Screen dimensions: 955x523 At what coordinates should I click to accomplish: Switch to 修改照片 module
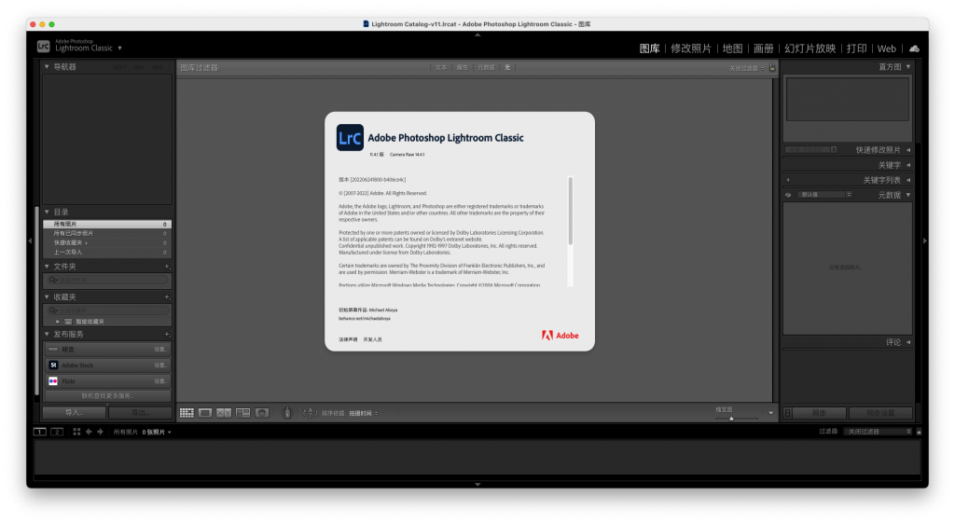691,48
